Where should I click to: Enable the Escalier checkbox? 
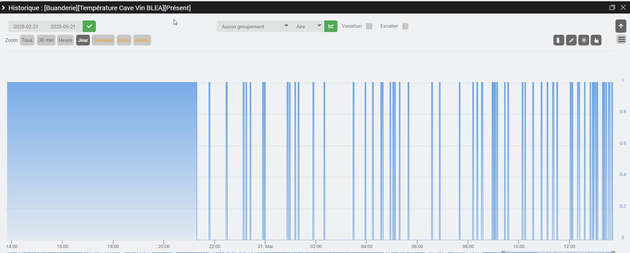click(x=405, y=26)
